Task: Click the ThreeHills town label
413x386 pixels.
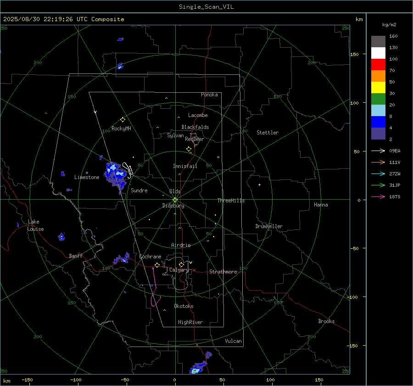Action: click(x=231, y=201)
